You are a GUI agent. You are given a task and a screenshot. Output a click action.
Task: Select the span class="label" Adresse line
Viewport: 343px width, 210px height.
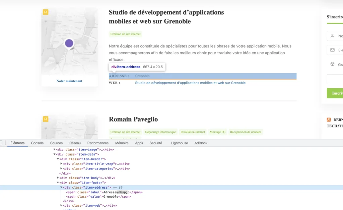104,192
